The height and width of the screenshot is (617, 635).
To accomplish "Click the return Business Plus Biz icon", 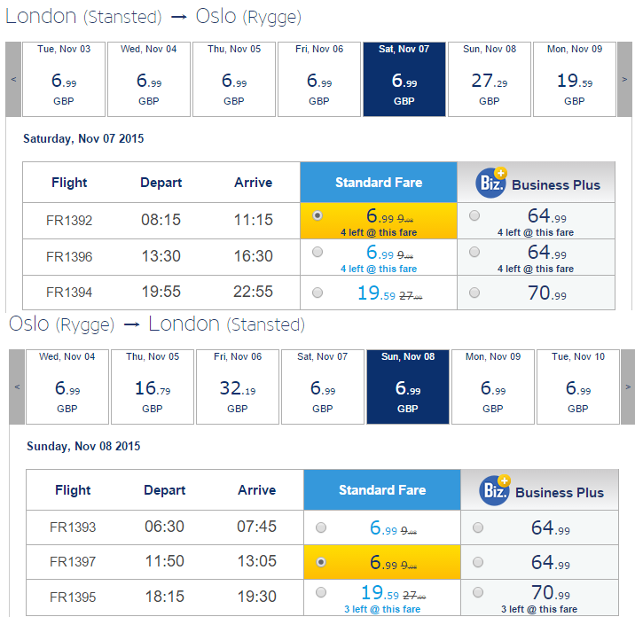I will point(494,490).
